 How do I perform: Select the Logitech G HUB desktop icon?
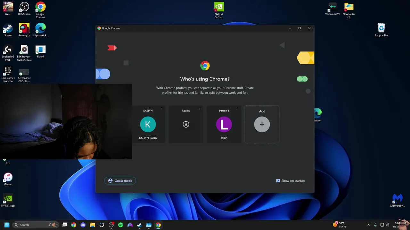[x=8, y=53]
